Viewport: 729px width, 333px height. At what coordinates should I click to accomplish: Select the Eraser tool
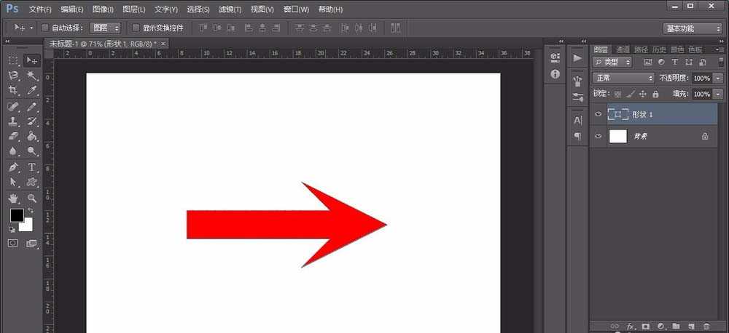13,136
